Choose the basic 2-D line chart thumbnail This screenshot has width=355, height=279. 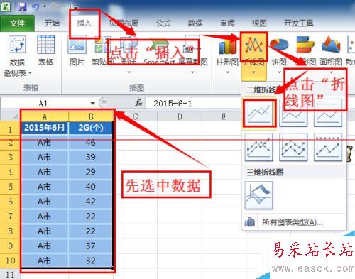point(259,113)
